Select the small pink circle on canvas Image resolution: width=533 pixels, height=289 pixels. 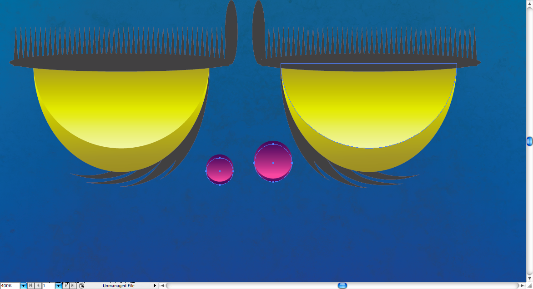220,170
